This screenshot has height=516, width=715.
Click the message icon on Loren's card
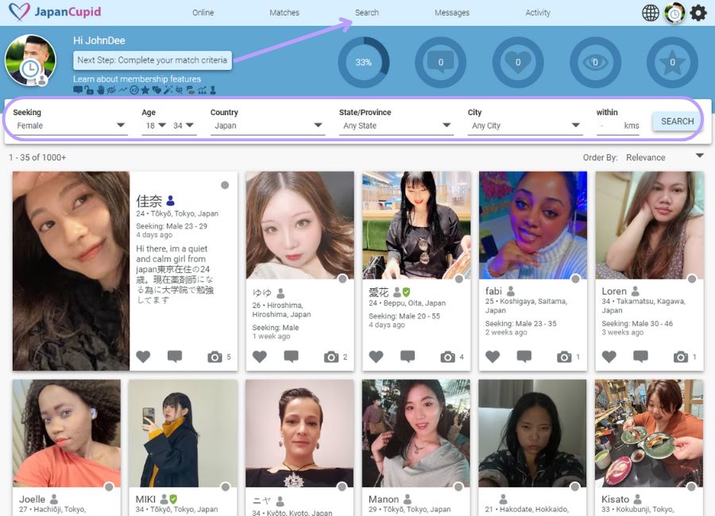(640, 357)
